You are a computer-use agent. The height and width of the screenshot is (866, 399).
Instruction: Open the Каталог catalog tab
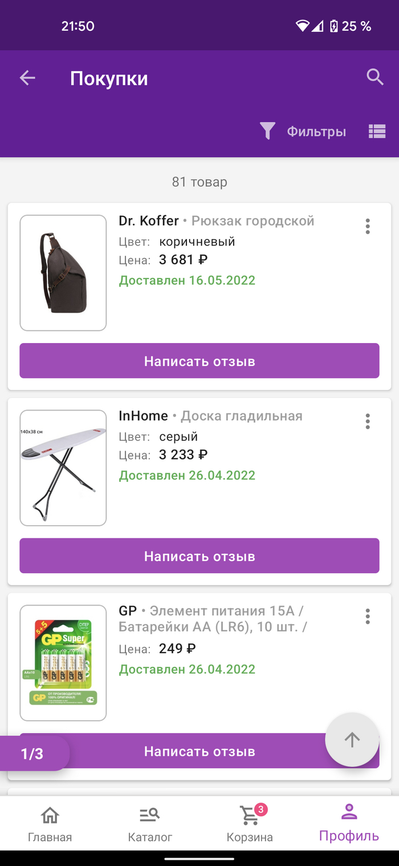point(150,825)
